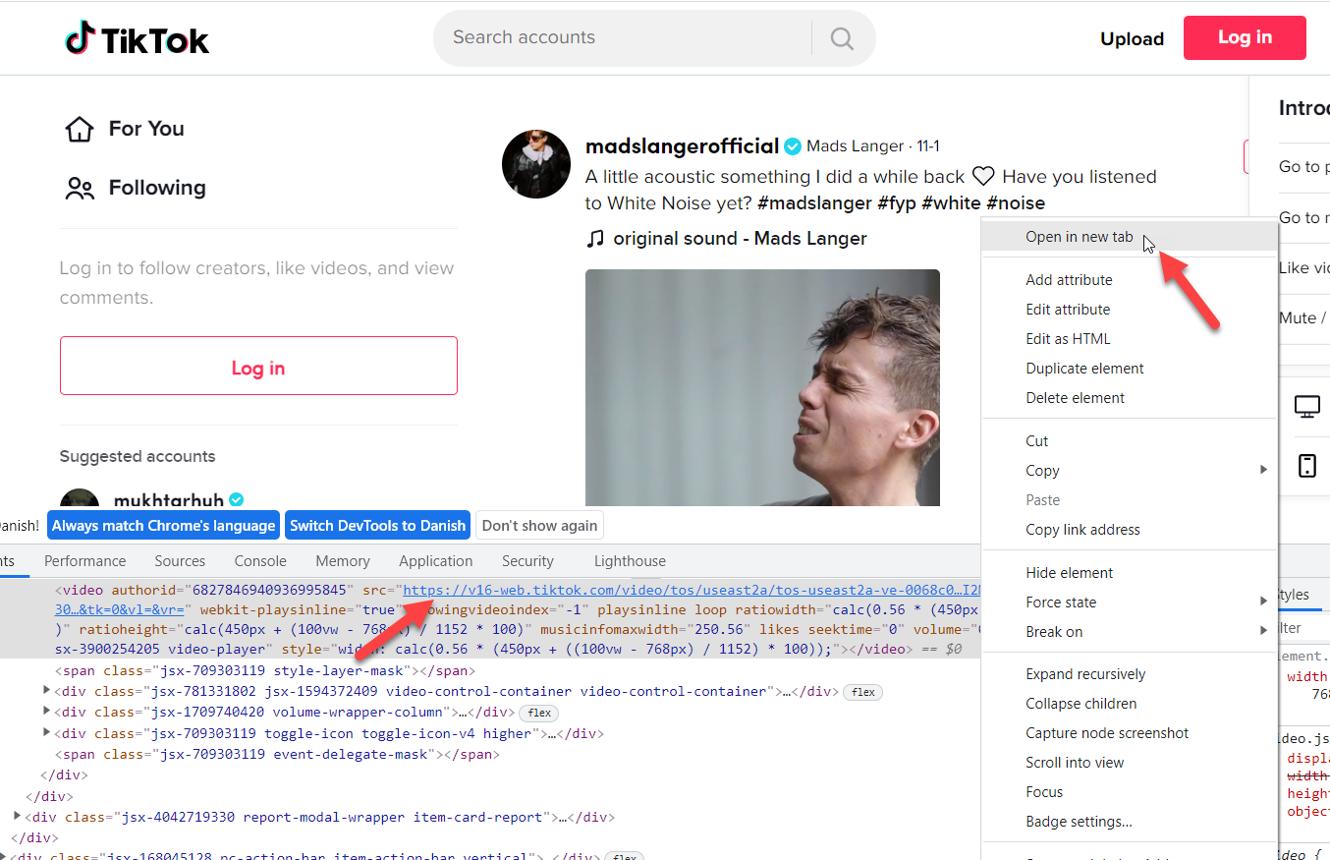Select Edit attribute in context menu

1130,310
